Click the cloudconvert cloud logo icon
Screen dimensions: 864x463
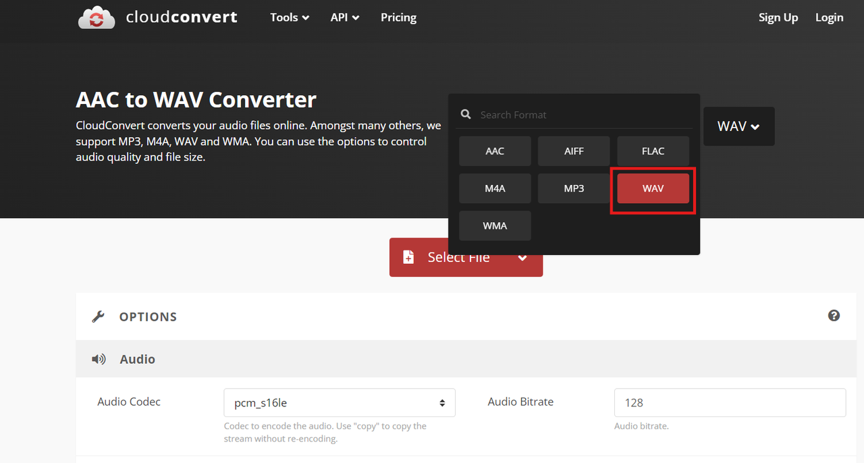[x=97, y=18]
